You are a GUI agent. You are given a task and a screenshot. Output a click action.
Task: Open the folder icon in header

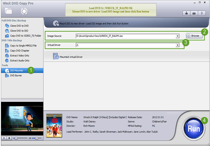coord(9,11)
